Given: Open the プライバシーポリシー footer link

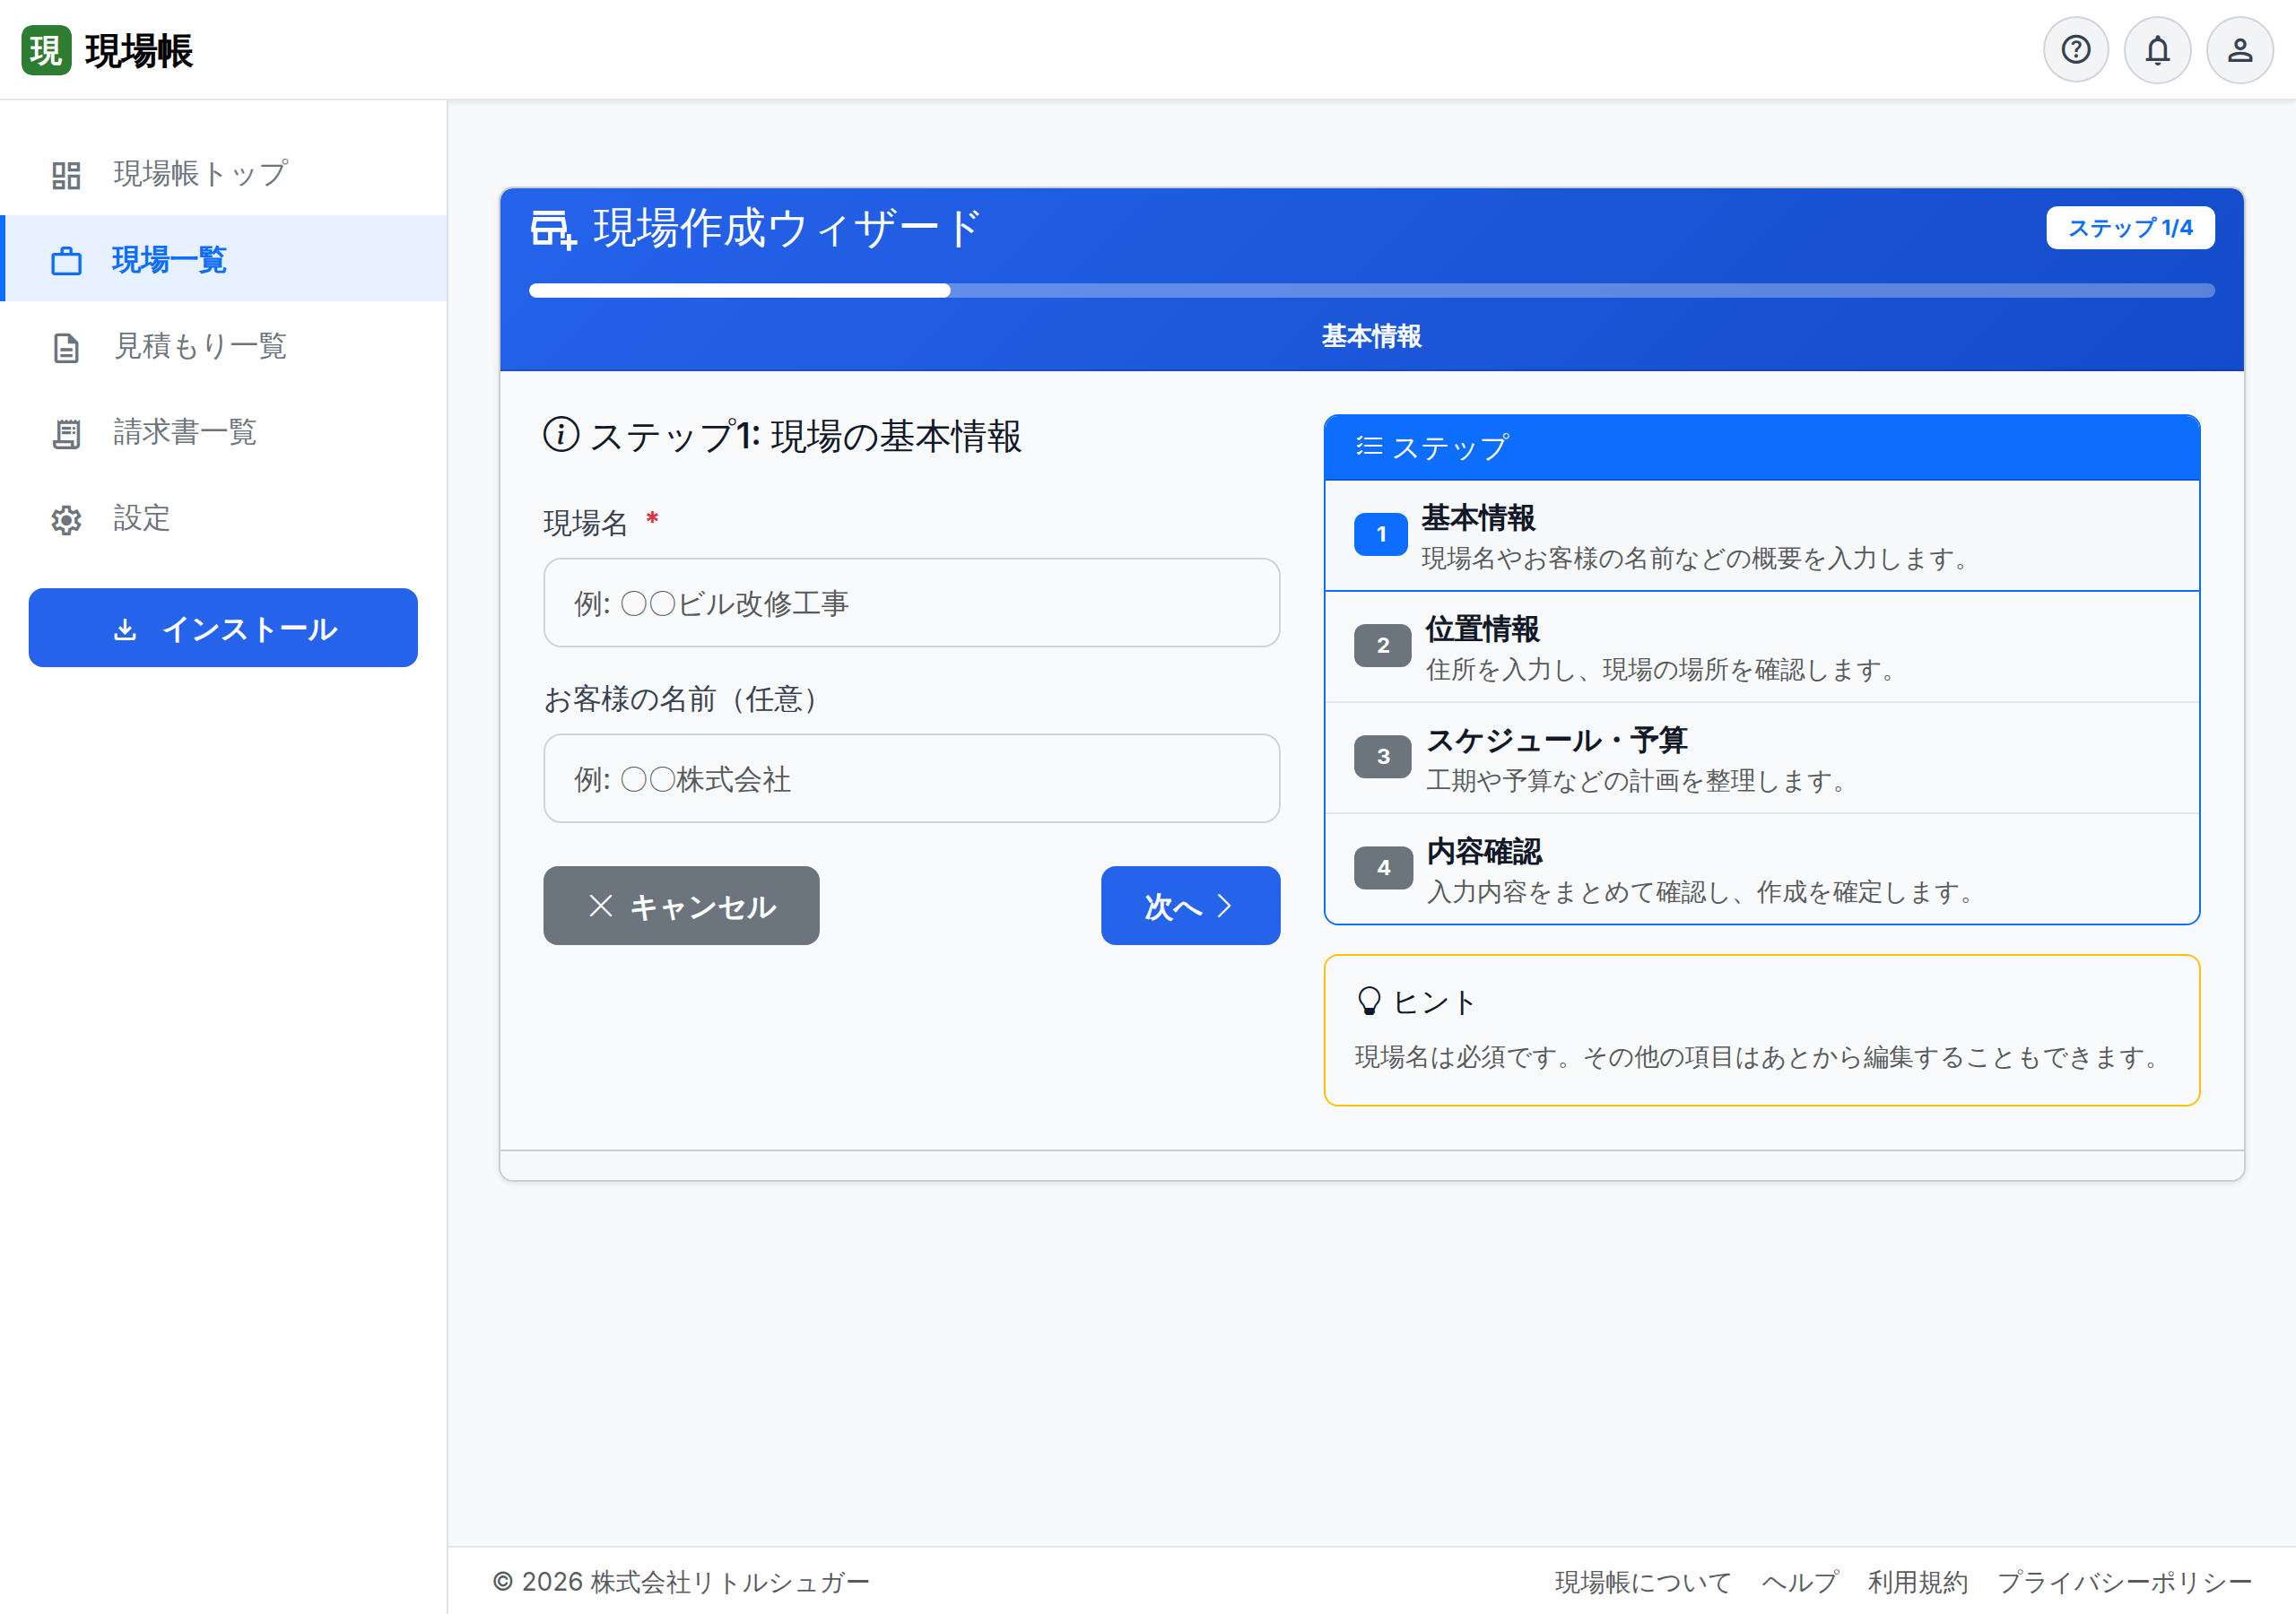Looking at the screenshot, I should click(2124, 1582).
